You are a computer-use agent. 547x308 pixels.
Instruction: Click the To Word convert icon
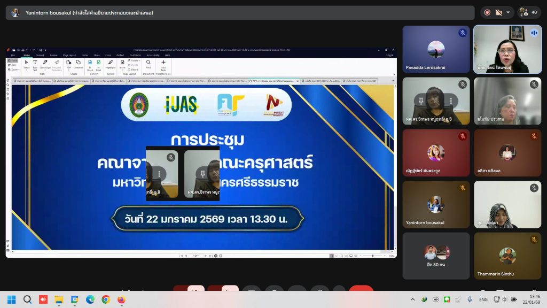[90, 64]
